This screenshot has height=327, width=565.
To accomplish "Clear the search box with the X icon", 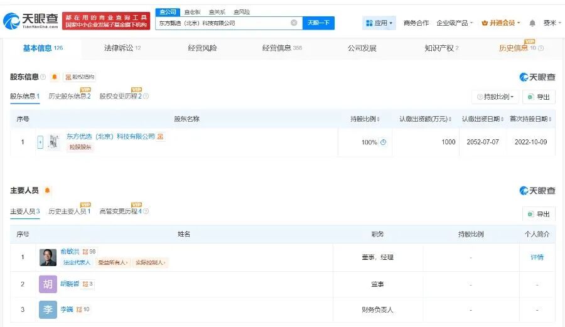I will pyautogui.click(x=294, y=23).
